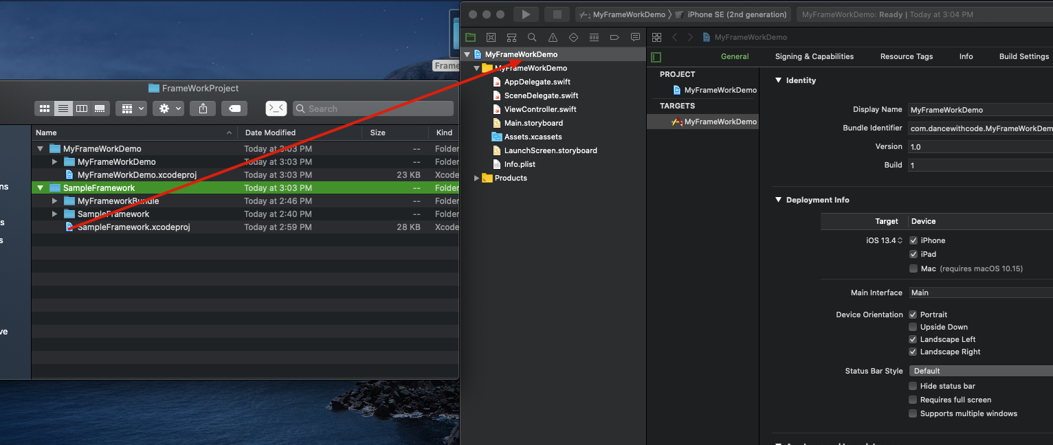Image resolution: width=1053 pixels, height=445 pixels.
Task: Collapse the Identity section
Action: tap(779, 80)
